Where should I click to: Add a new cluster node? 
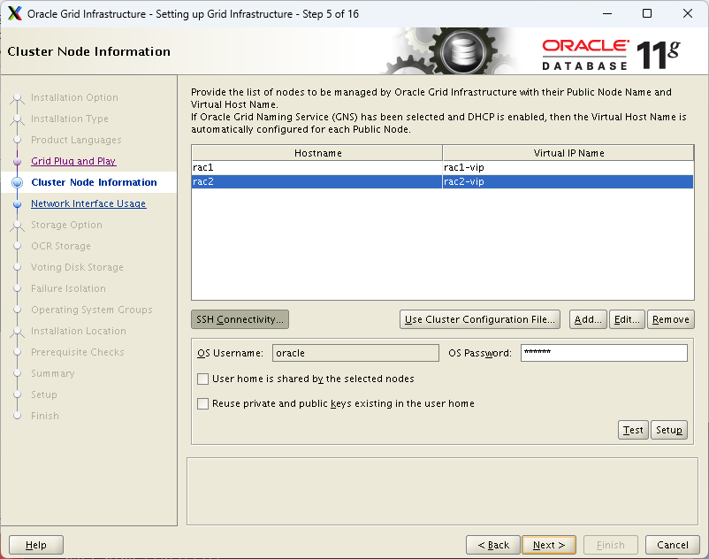click(588, 319)
